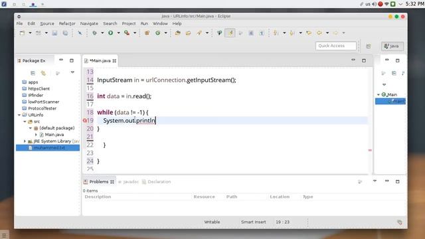The height and width of the screenshot is (239, 425).
Task: Open the Source menu
Action: coord(47,24)
